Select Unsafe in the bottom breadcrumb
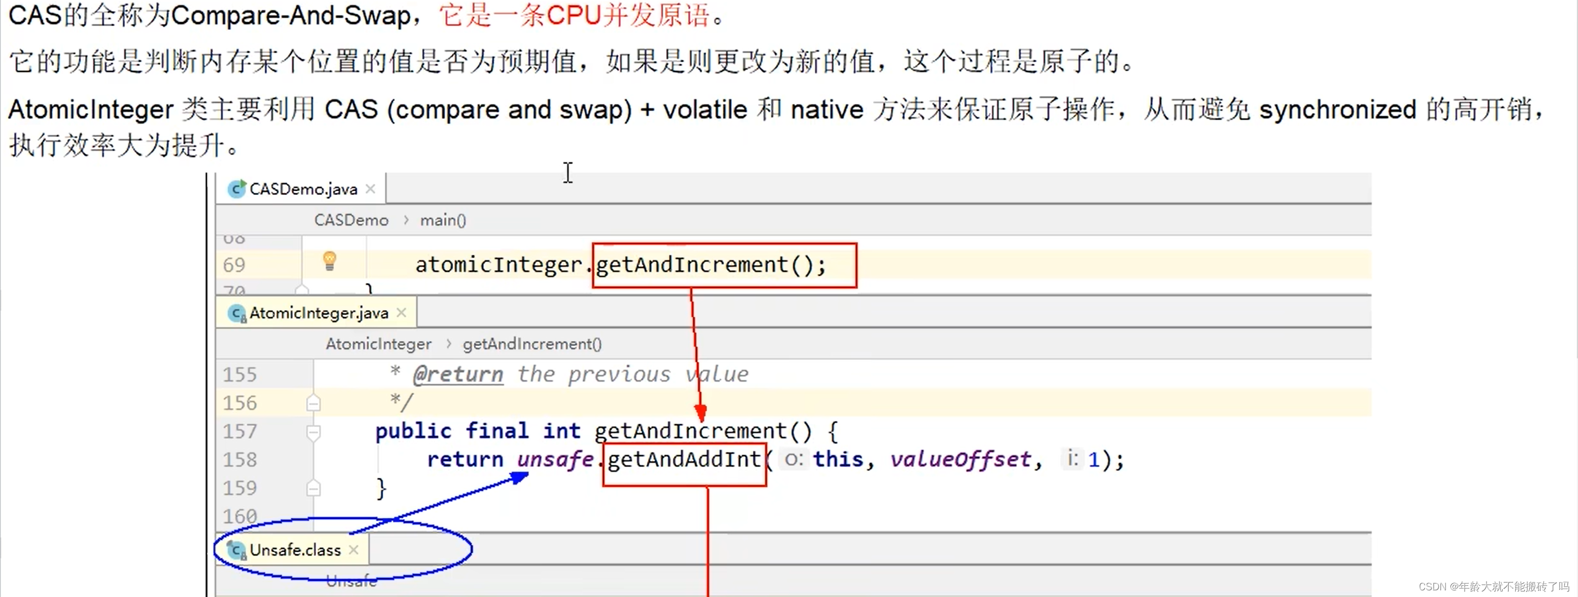 coord(351,581)
